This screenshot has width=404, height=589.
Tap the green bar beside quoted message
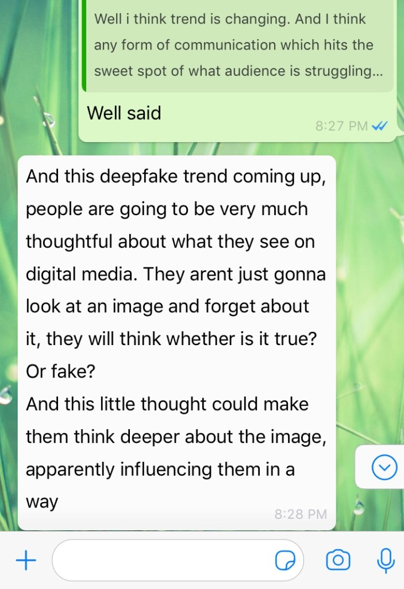tap(84, 45)
